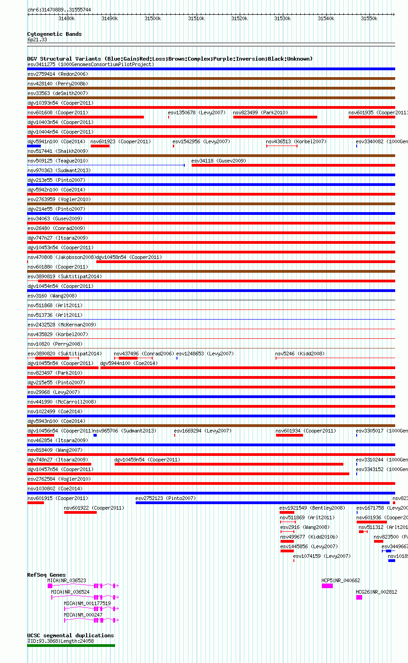
Task: Select the nsv499677 (Kidd2010b) label
Action: 309,537
